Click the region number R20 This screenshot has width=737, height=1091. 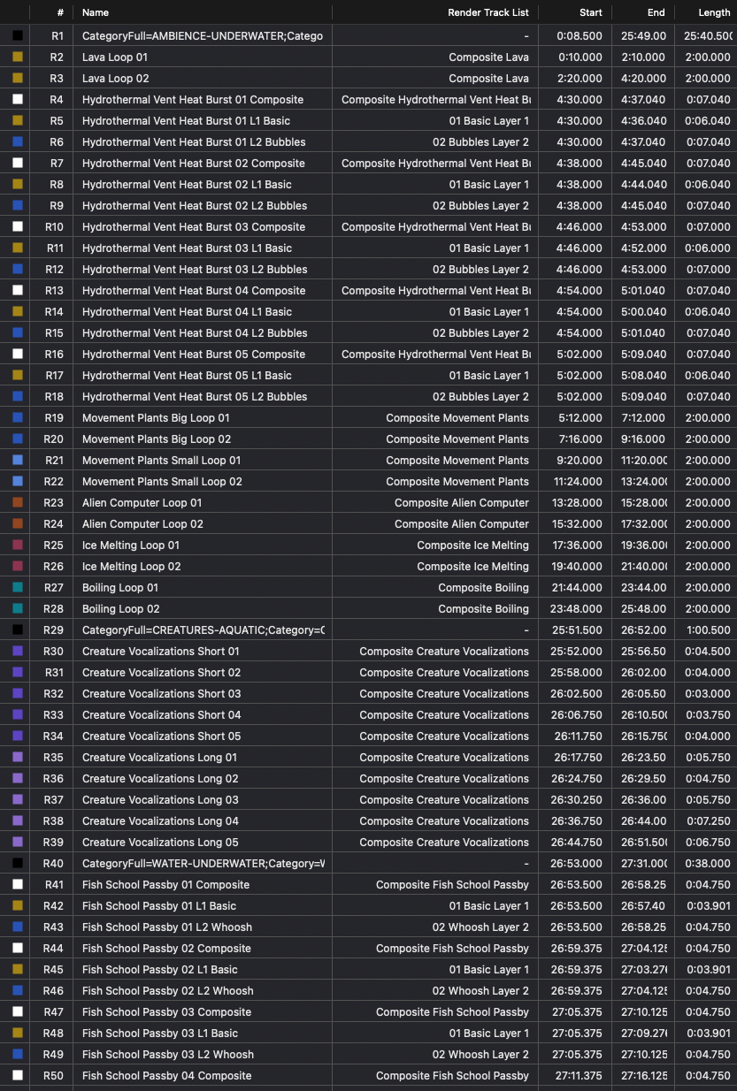(x=54, y=439)
